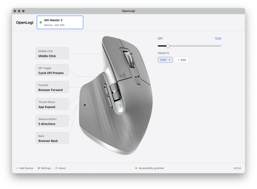Click Add Device in the footer
The height and width of the screenshot is (189, 257).
pyautogui.click(x=25, y=168)
